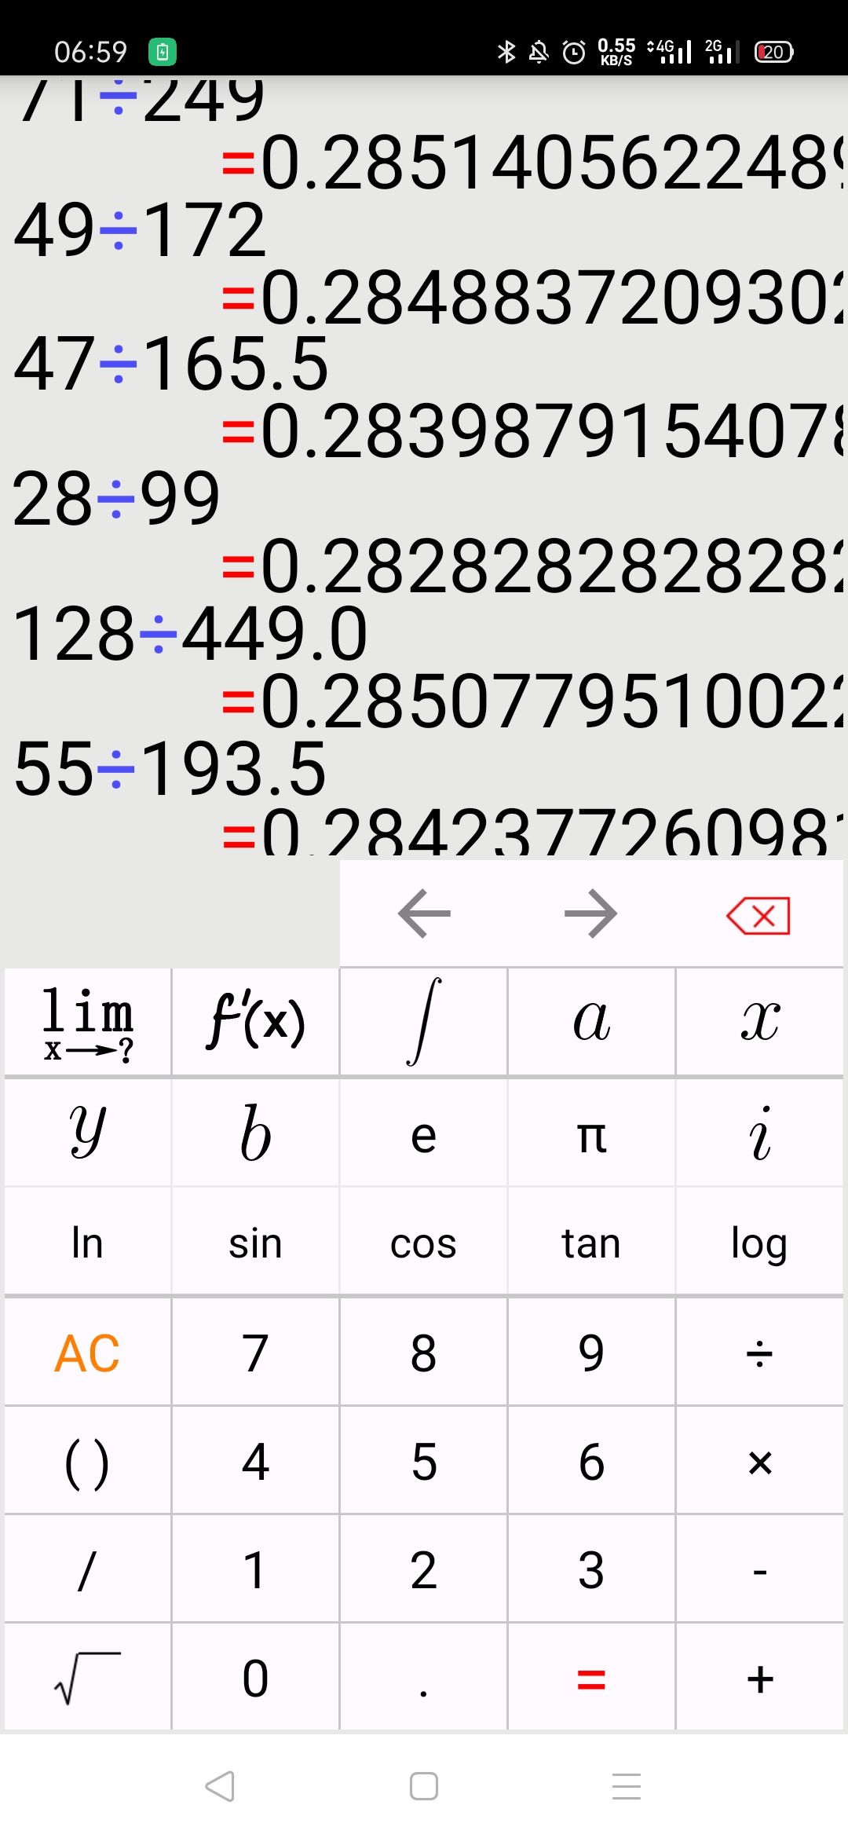This screenshot has width=848, height=1838.
Task: Move cursor left with the left arrow
Action: [x=424, y=914]
